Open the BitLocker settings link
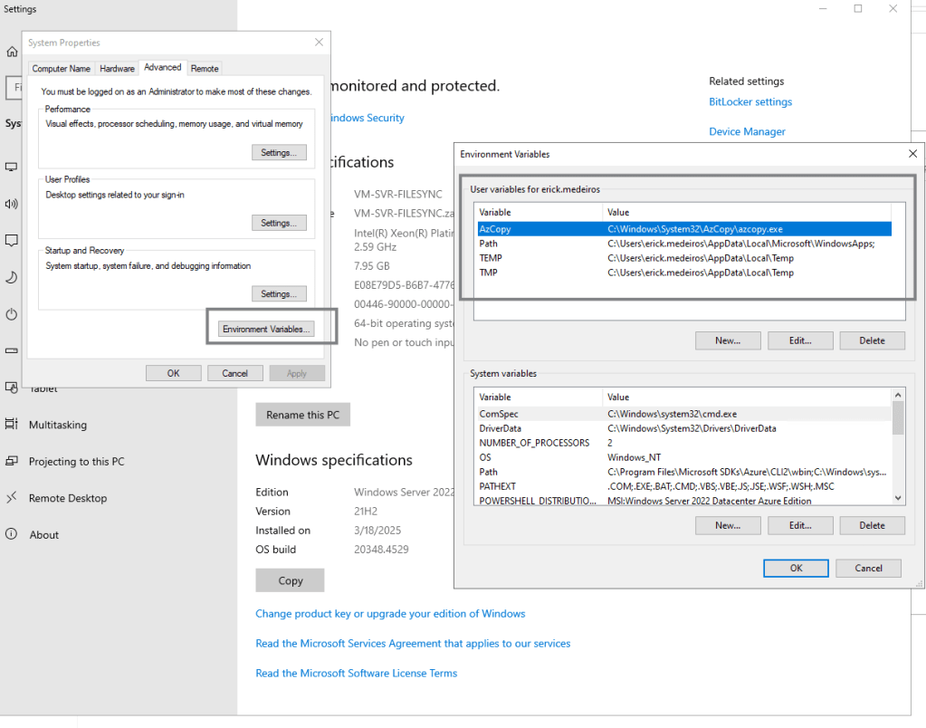This screenshot has height=728, width=926. (750, 102)
